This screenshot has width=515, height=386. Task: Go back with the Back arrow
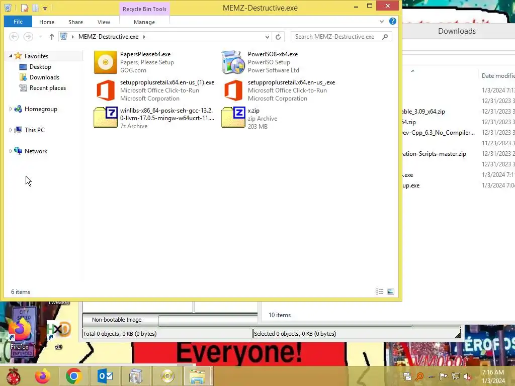[14, 36]
